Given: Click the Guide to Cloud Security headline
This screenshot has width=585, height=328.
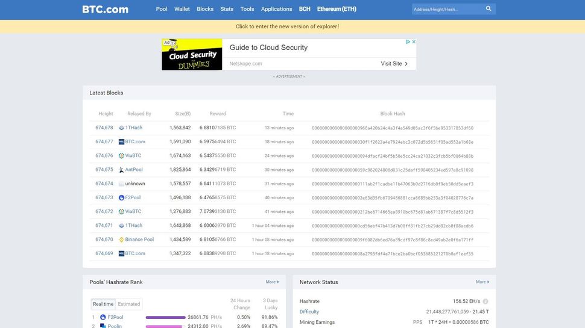Looking at the screenshot, I should pos(268,48).
